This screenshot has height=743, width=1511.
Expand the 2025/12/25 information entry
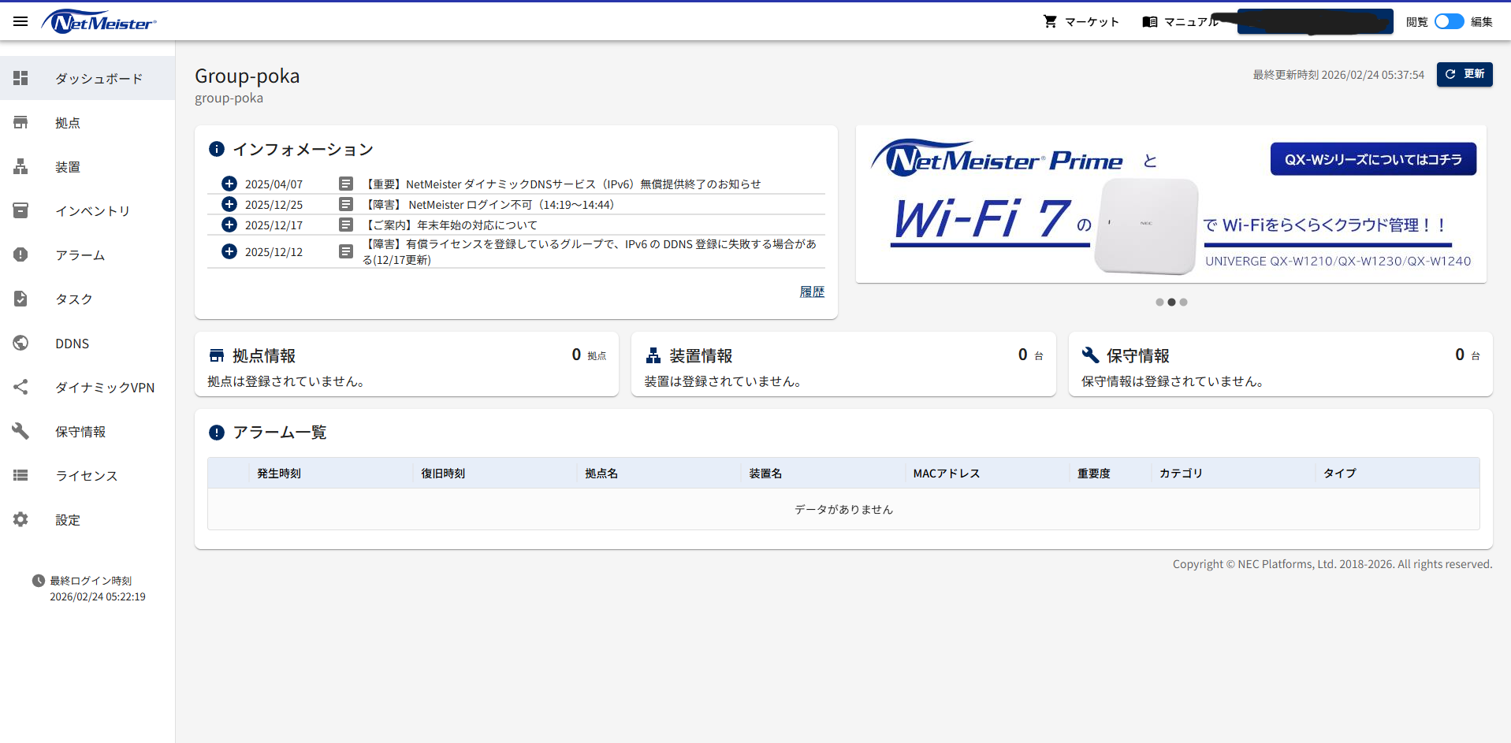pos(229,204)
